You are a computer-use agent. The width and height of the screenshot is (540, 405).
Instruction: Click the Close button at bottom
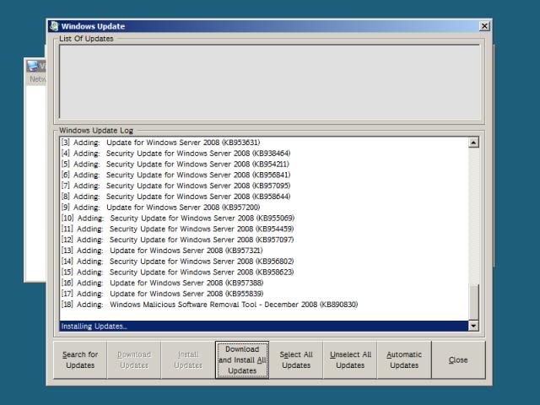coord(458,360)
